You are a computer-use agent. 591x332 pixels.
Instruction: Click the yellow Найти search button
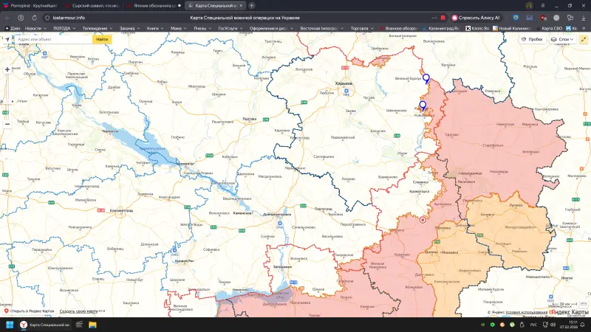click(x=102, y=39)
